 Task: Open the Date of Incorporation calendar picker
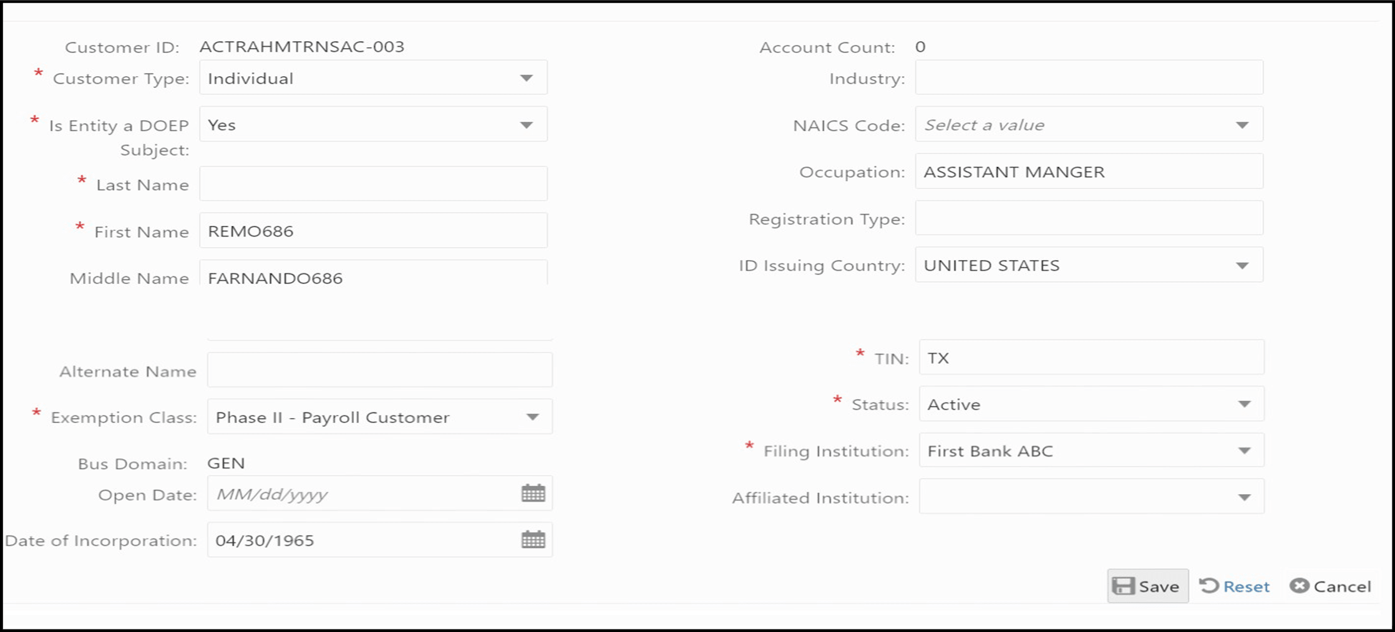point(533,539)
